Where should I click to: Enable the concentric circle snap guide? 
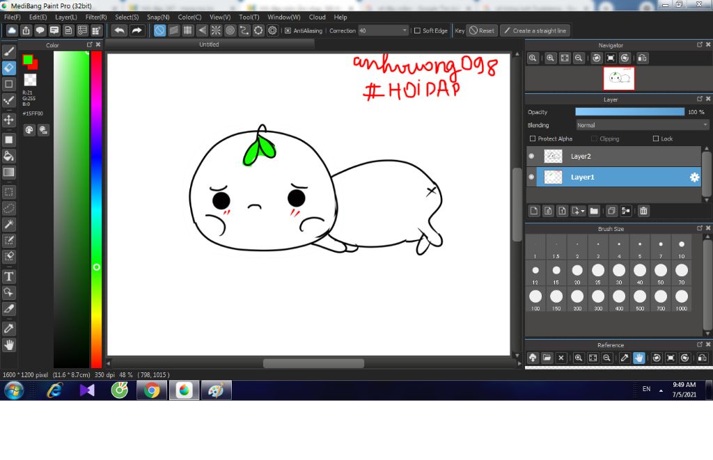[230, 31]
